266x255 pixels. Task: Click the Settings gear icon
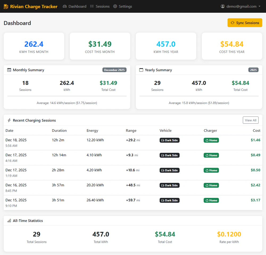(115, 6)
